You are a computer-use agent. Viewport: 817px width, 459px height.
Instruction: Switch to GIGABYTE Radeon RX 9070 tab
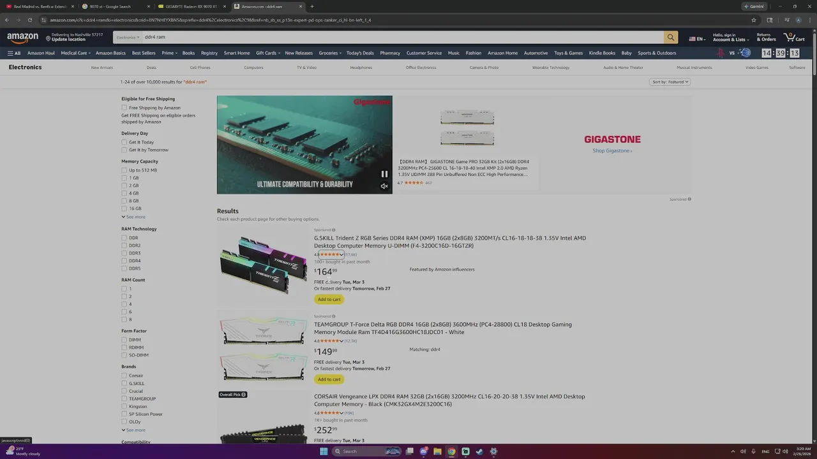[191, 6]
